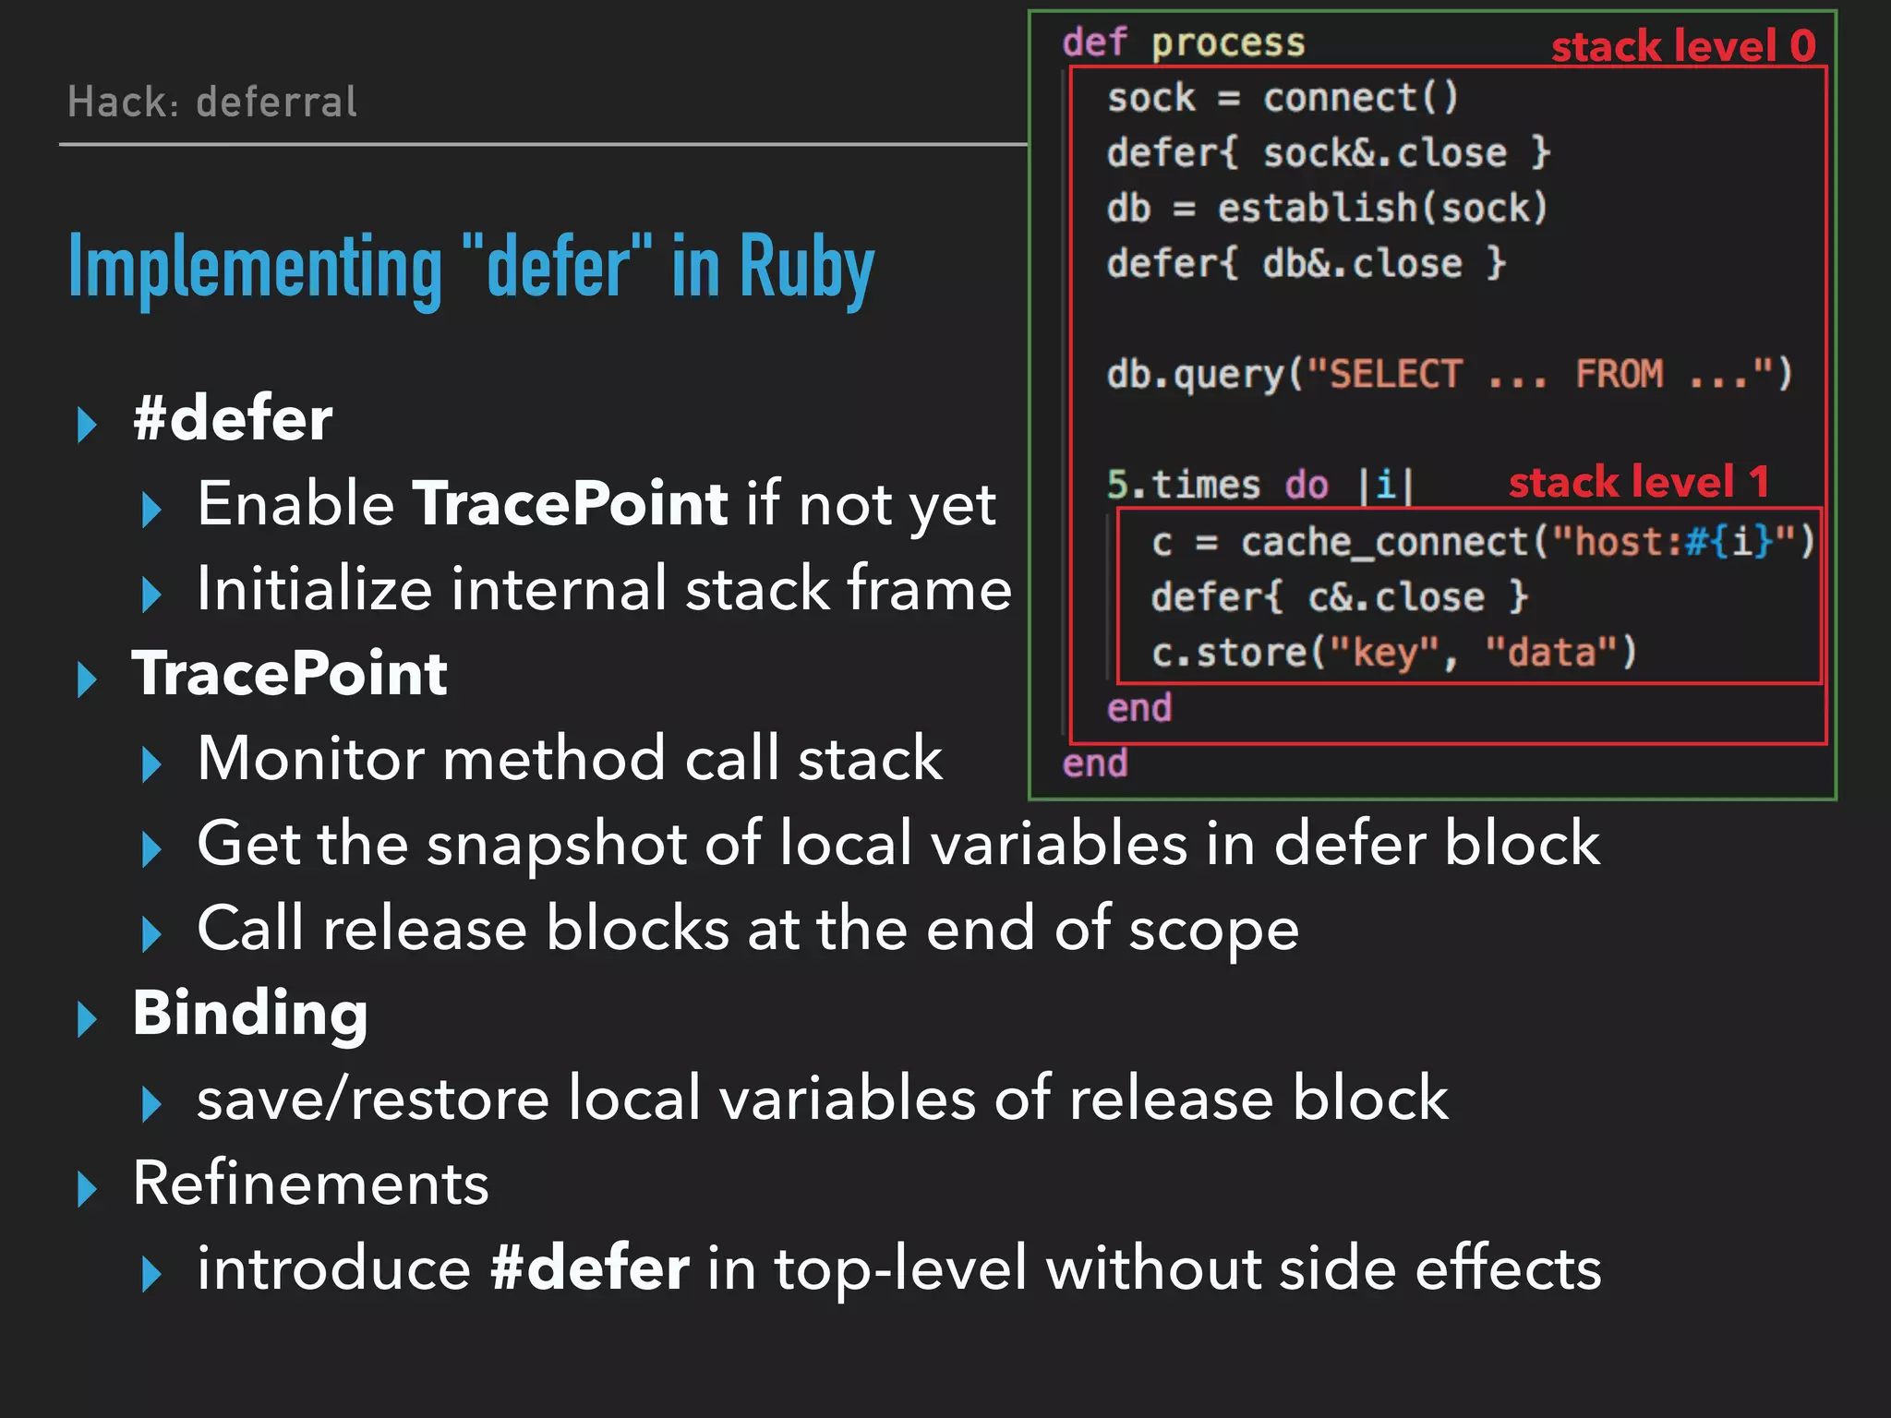The image size is (1891, 1418).
Task: Click the Hack: deferral header text
Action: point(212,102)
